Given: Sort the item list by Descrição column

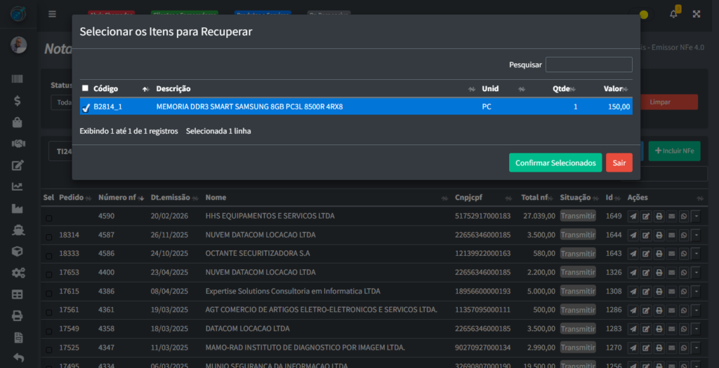Looking at the screenshot, I should coord(173,89).
